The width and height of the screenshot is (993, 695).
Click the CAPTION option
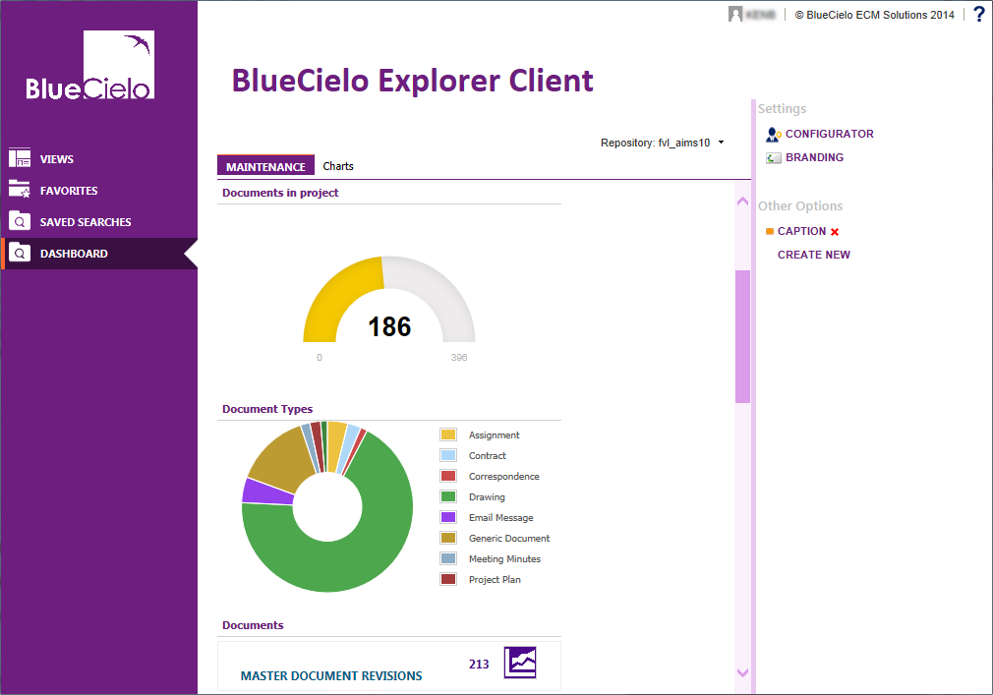coord(801,232)
